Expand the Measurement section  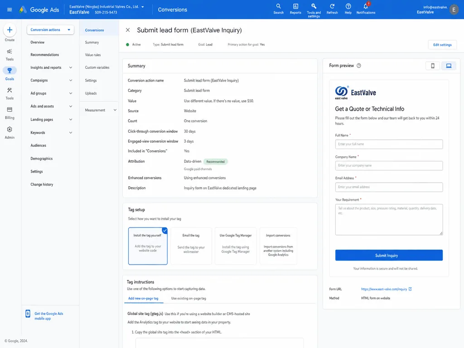click(x=115, y=110)
